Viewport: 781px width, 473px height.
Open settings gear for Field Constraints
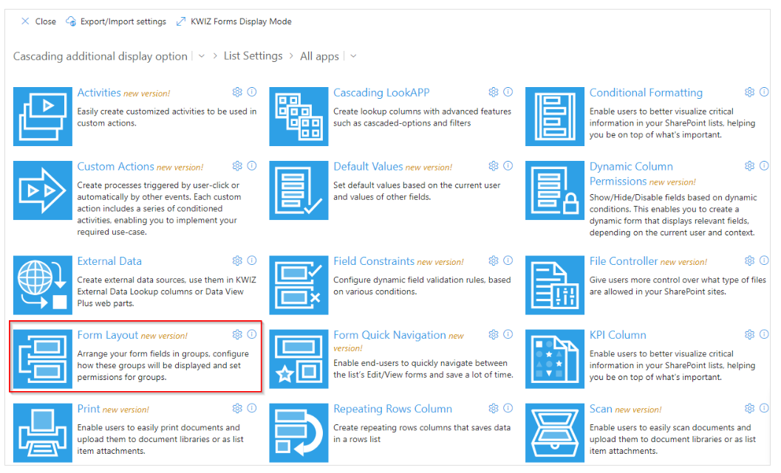point(493,260)
